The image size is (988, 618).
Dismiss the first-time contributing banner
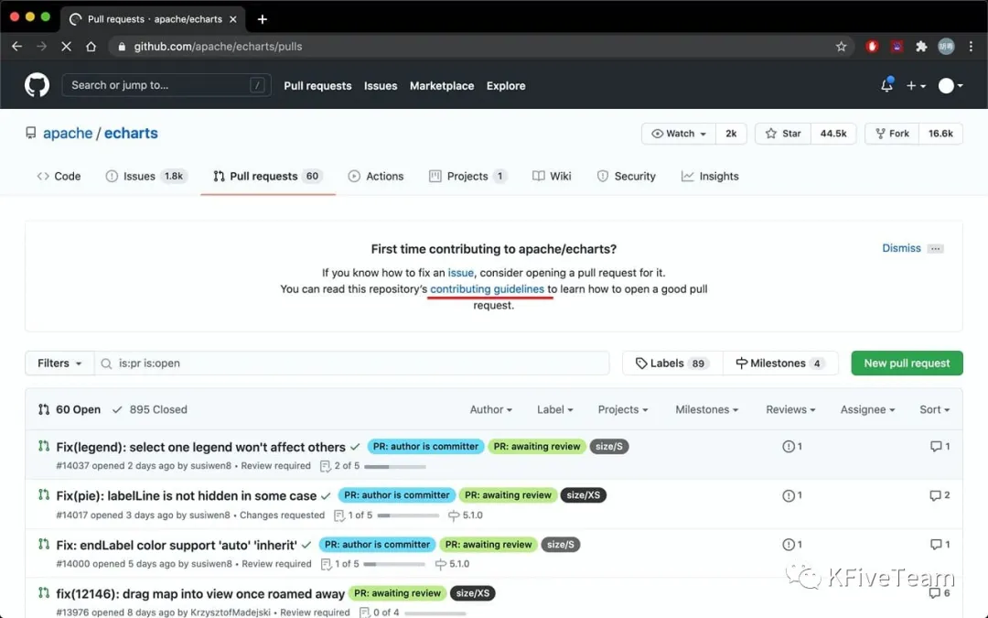[x=901, y=248]
